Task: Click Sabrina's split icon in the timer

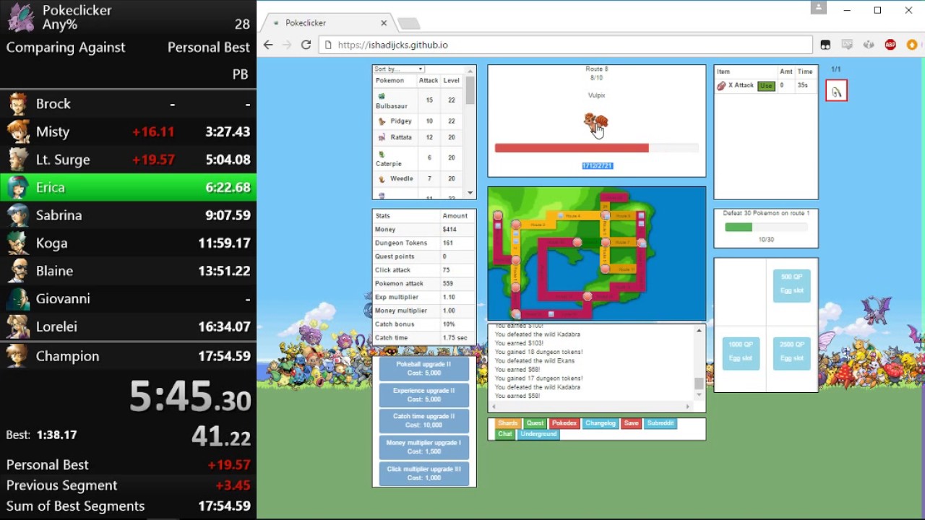Action: point(18,215)
